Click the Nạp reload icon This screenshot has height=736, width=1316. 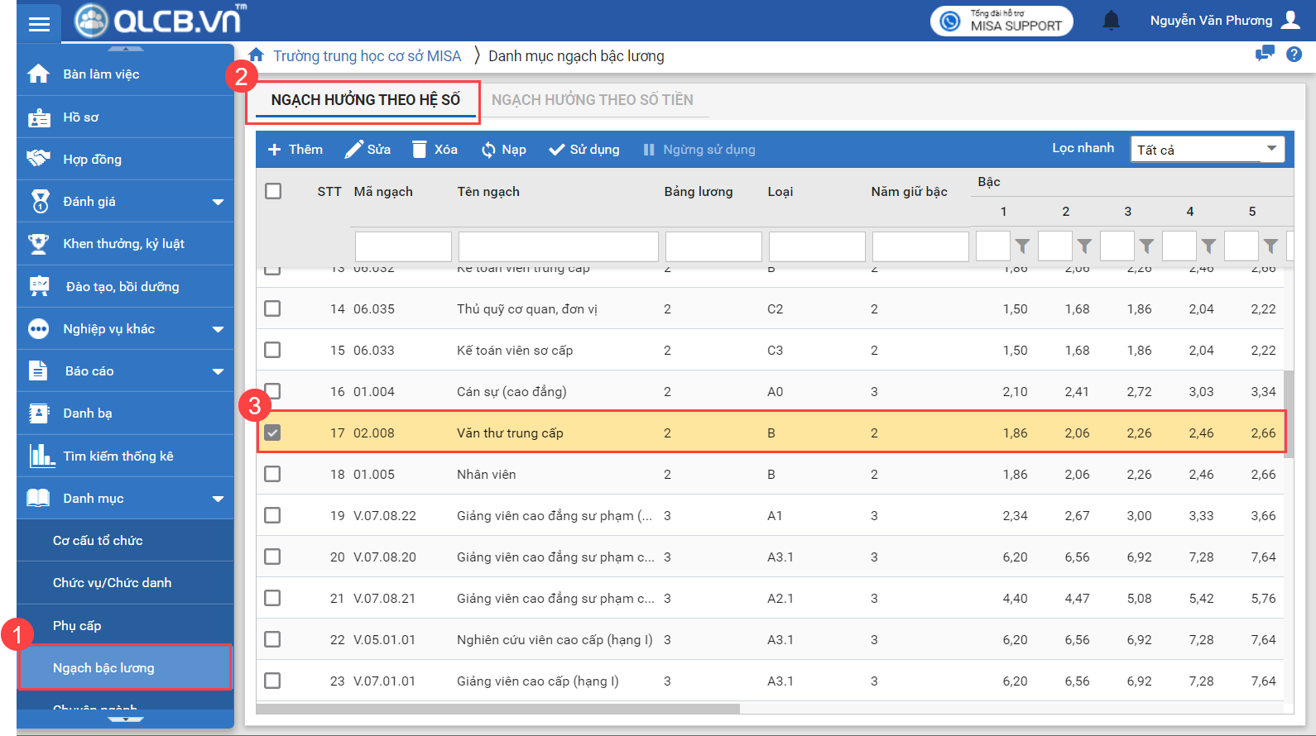click(x=488, y=150)
